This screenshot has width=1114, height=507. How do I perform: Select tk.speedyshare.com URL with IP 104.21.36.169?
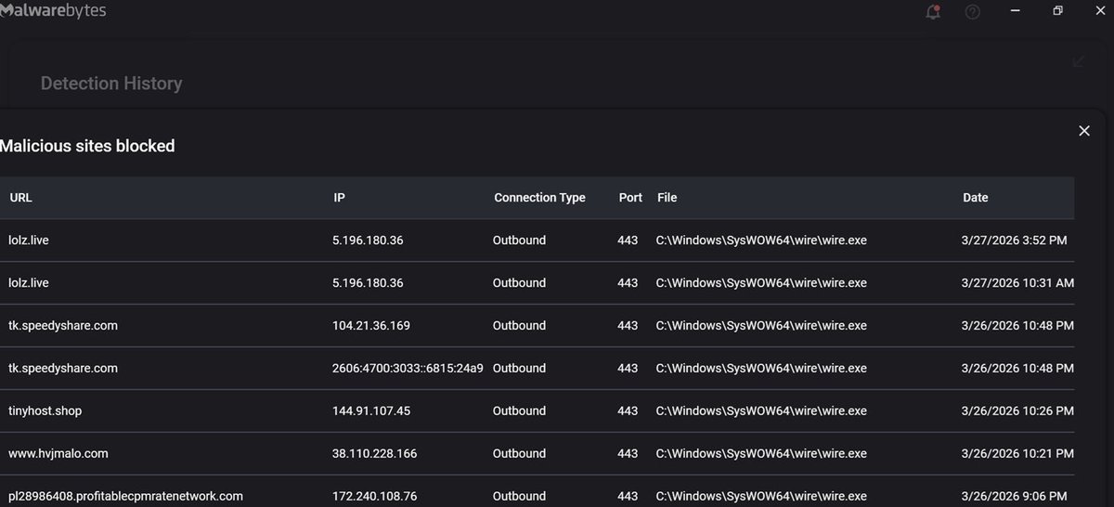click(63, 326)
